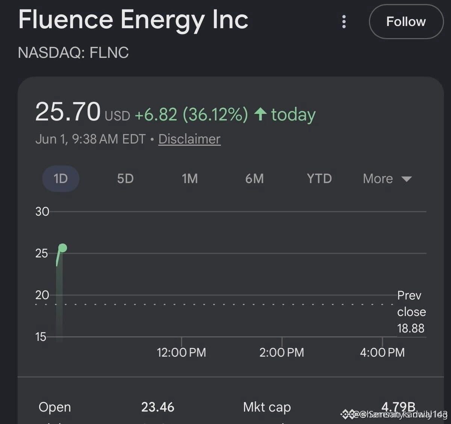Click the More dropdown triangle arrow
Viewport: 451px width, 424px height.
(407, 179)
